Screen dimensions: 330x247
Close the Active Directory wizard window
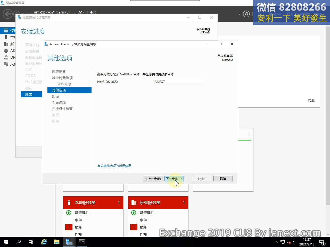(232, 44)
